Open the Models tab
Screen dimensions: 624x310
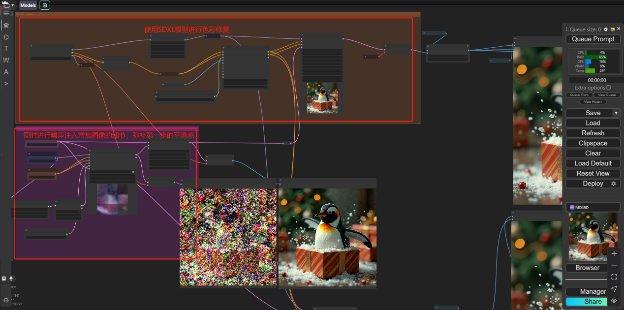coord(28,5)
